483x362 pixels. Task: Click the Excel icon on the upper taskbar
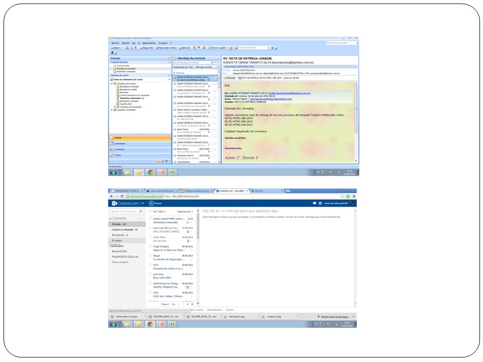point(173,172)
